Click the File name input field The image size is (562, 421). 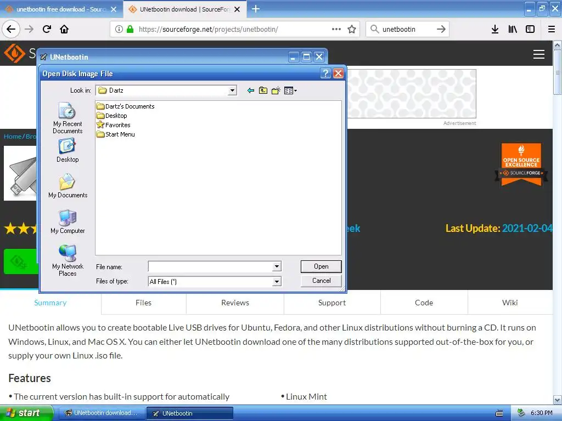tap(210, 266)
